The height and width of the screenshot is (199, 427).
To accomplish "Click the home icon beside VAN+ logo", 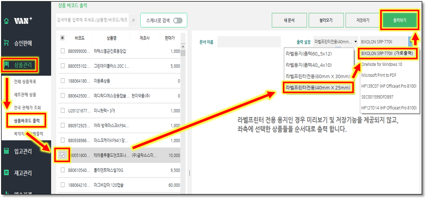I will tap(6, 21).
